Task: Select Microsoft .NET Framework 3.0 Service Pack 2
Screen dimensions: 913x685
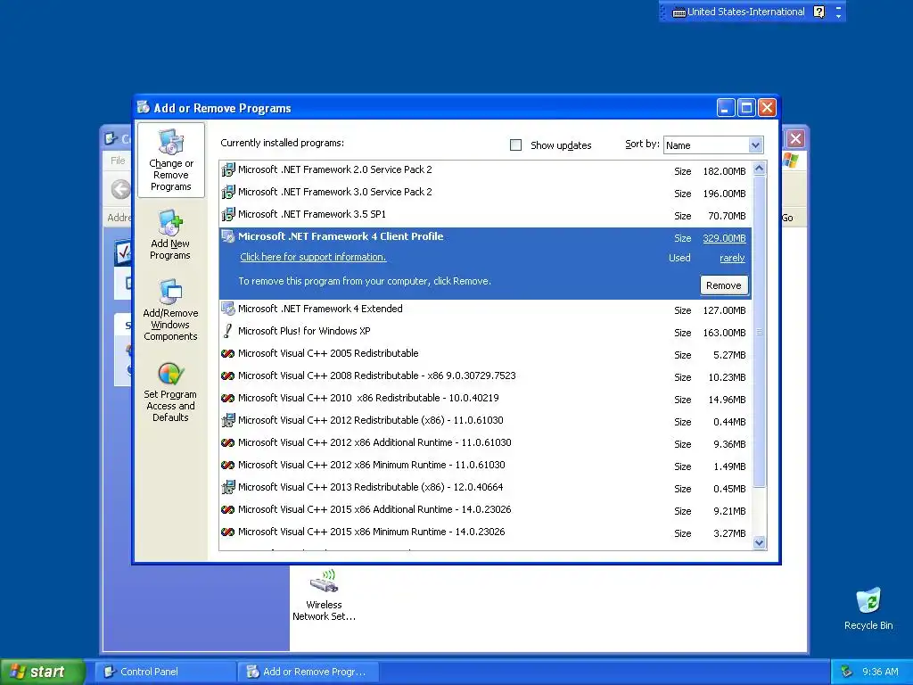Action: 486,193
